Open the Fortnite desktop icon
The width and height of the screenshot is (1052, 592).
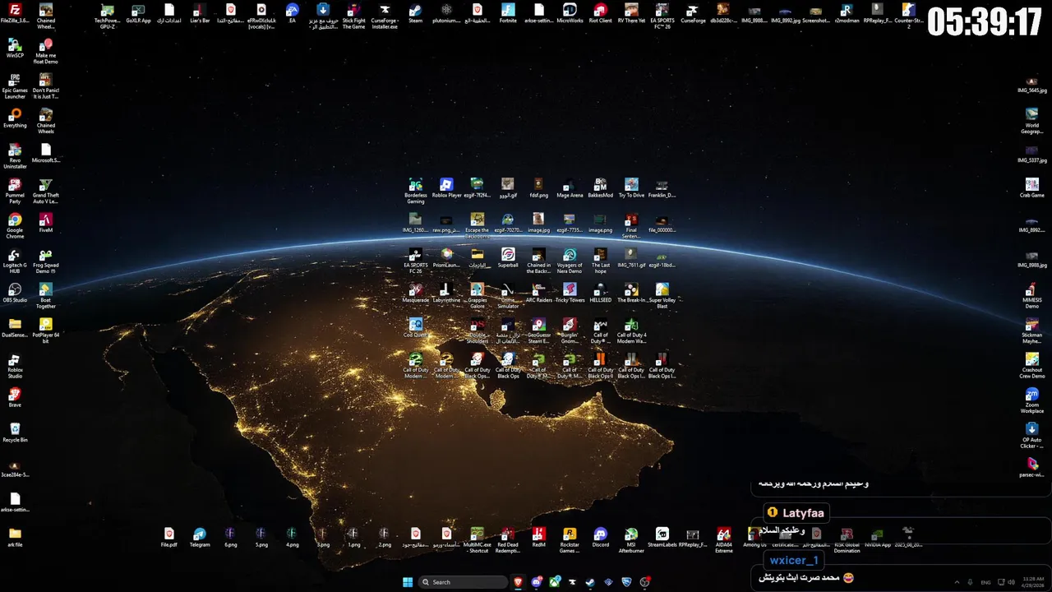508,13
